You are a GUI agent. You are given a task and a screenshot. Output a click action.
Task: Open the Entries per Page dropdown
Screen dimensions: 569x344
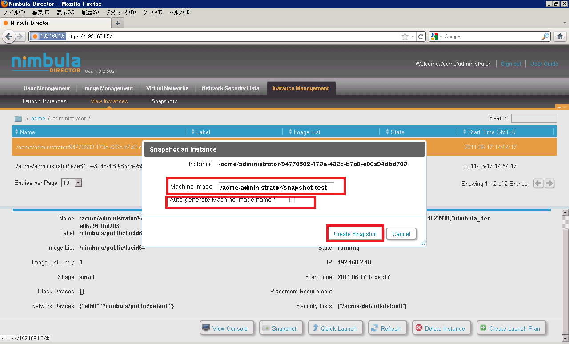72,183
